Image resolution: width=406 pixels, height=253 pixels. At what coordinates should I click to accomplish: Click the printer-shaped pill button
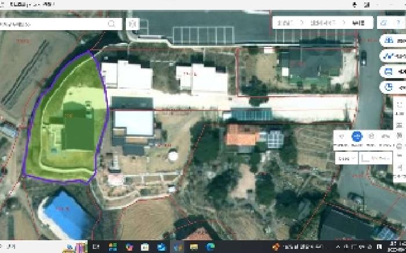pyautogui.click(x=393, y=72)
